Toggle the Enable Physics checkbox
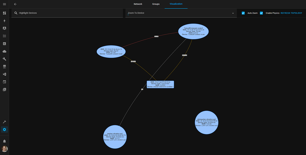Screen dimensions: 306x155 pyautogui.click(x=261, y=13)
